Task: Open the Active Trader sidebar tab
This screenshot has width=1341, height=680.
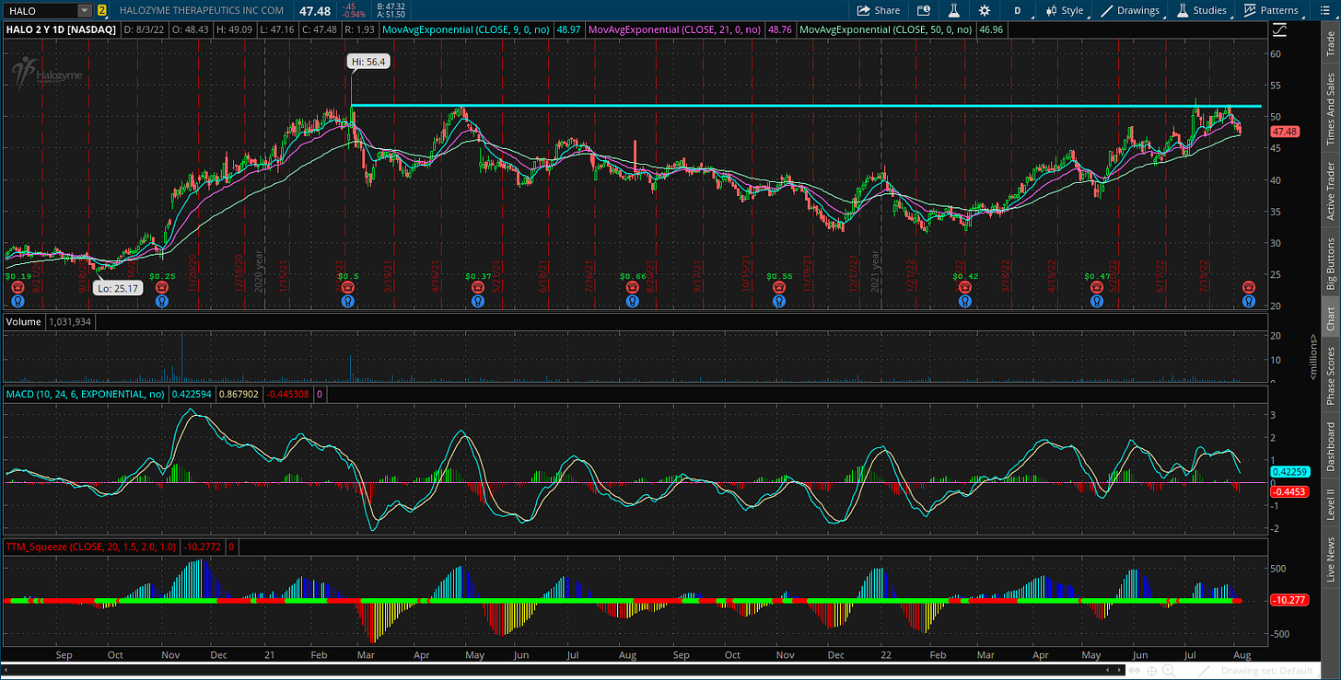Action: point(1329,191)
